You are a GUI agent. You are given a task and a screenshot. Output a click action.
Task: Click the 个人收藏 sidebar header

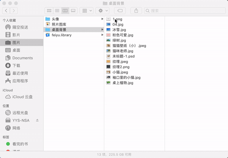pos(9,20)
